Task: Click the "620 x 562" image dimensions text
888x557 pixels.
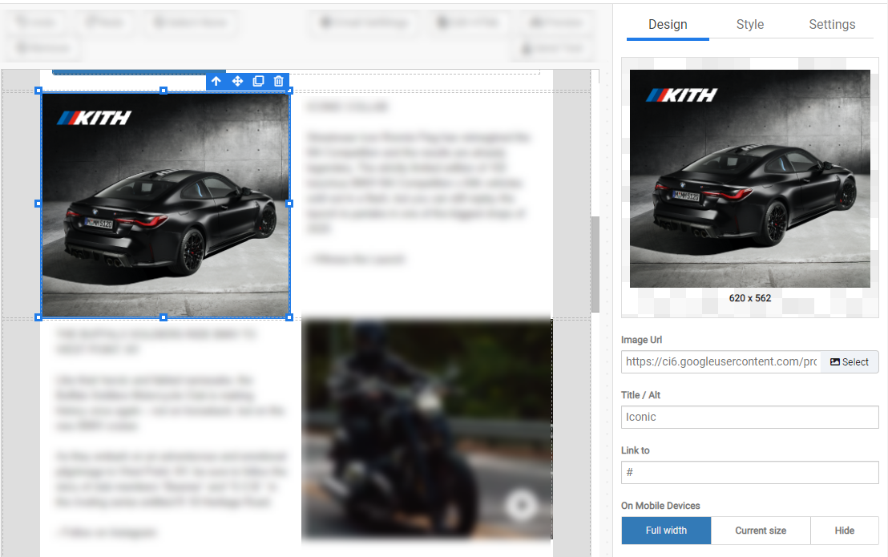Action: point(750,298)
